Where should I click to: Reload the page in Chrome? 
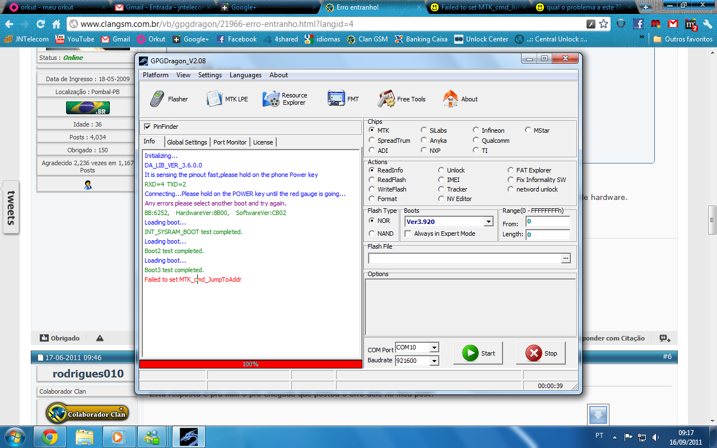tap(40, 24)
